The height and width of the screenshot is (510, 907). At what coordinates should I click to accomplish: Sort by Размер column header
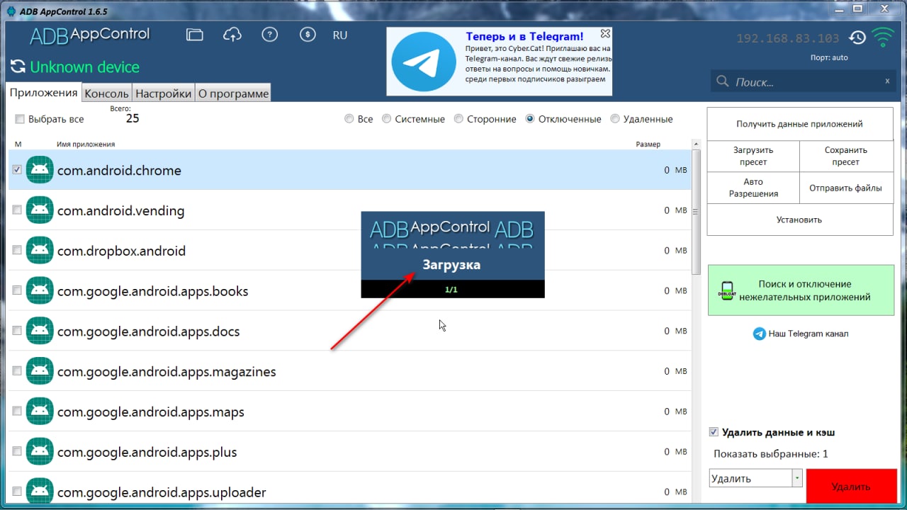coord(648,144)
